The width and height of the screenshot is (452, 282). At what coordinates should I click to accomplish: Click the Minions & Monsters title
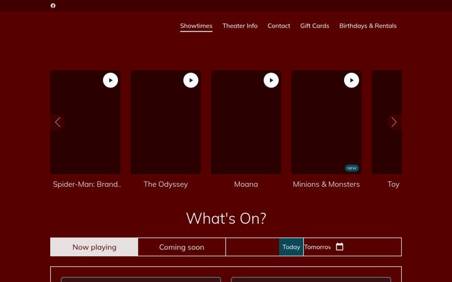click(x=326, y=184)
